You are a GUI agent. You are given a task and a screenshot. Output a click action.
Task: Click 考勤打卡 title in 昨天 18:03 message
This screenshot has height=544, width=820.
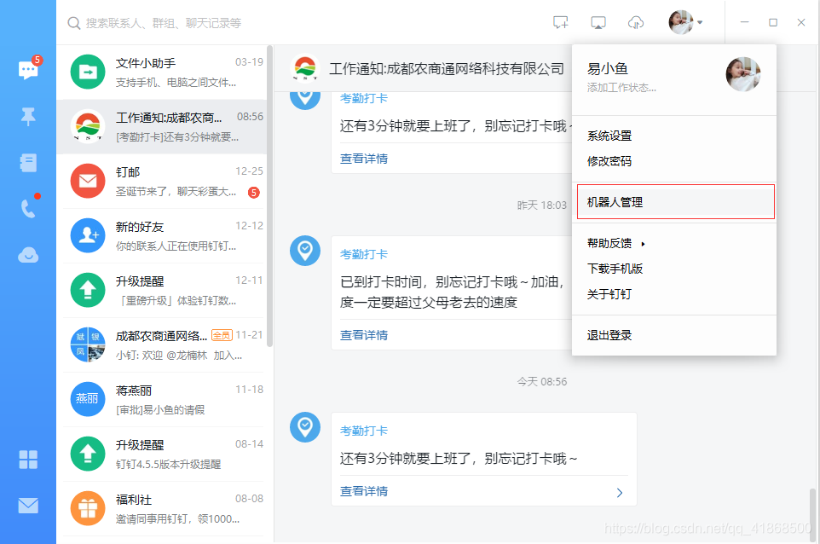[364, 255]
